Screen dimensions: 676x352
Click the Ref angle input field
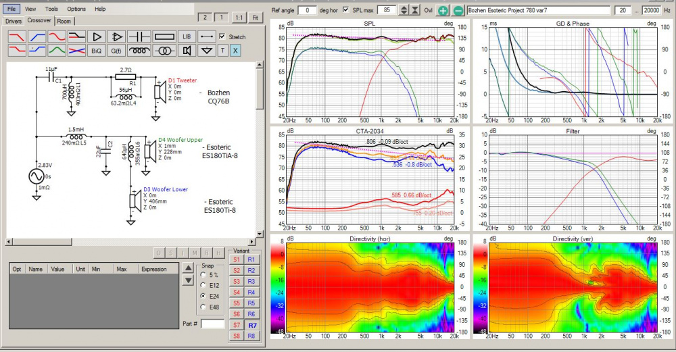(x=307, y=10)
